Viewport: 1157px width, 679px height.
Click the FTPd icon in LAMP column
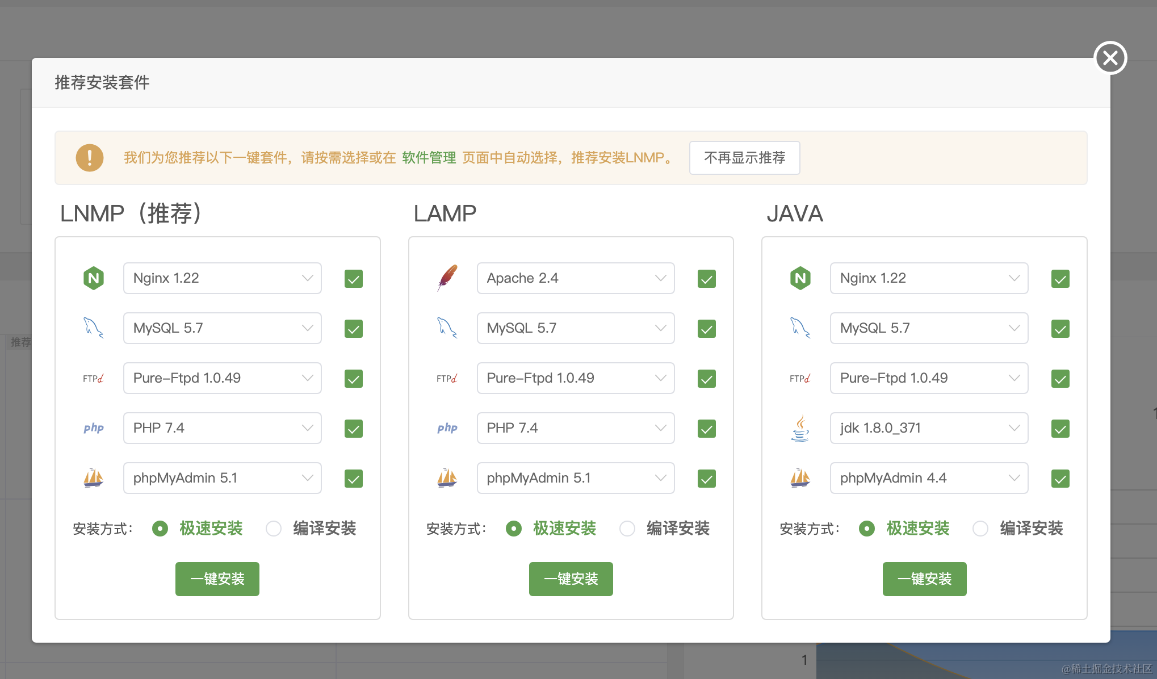447,378
